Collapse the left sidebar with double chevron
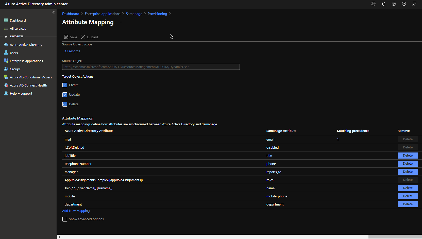The image size is (422, 239). pos(53,12)
